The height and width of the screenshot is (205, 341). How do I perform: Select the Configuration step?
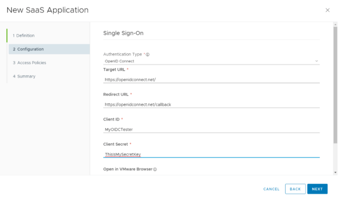pos(28,49)
